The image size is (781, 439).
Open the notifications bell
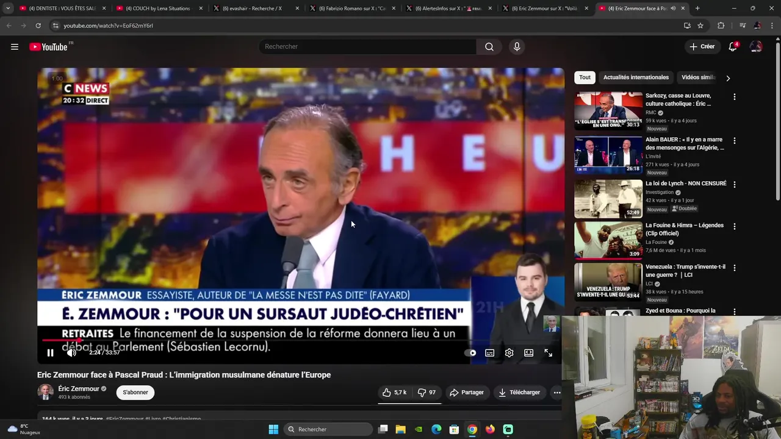point(733,47)
